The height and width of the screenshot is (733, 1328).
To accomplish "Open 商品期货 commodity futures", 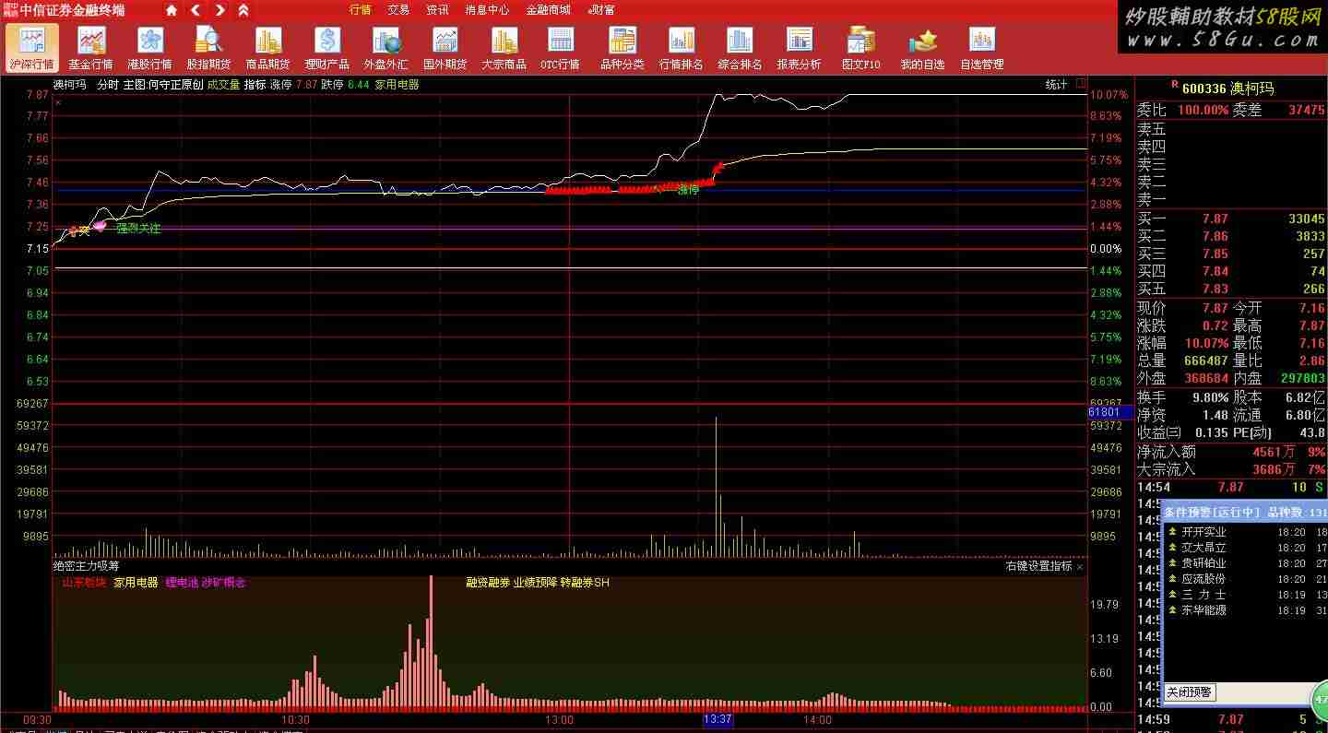I will pos(268,48).
